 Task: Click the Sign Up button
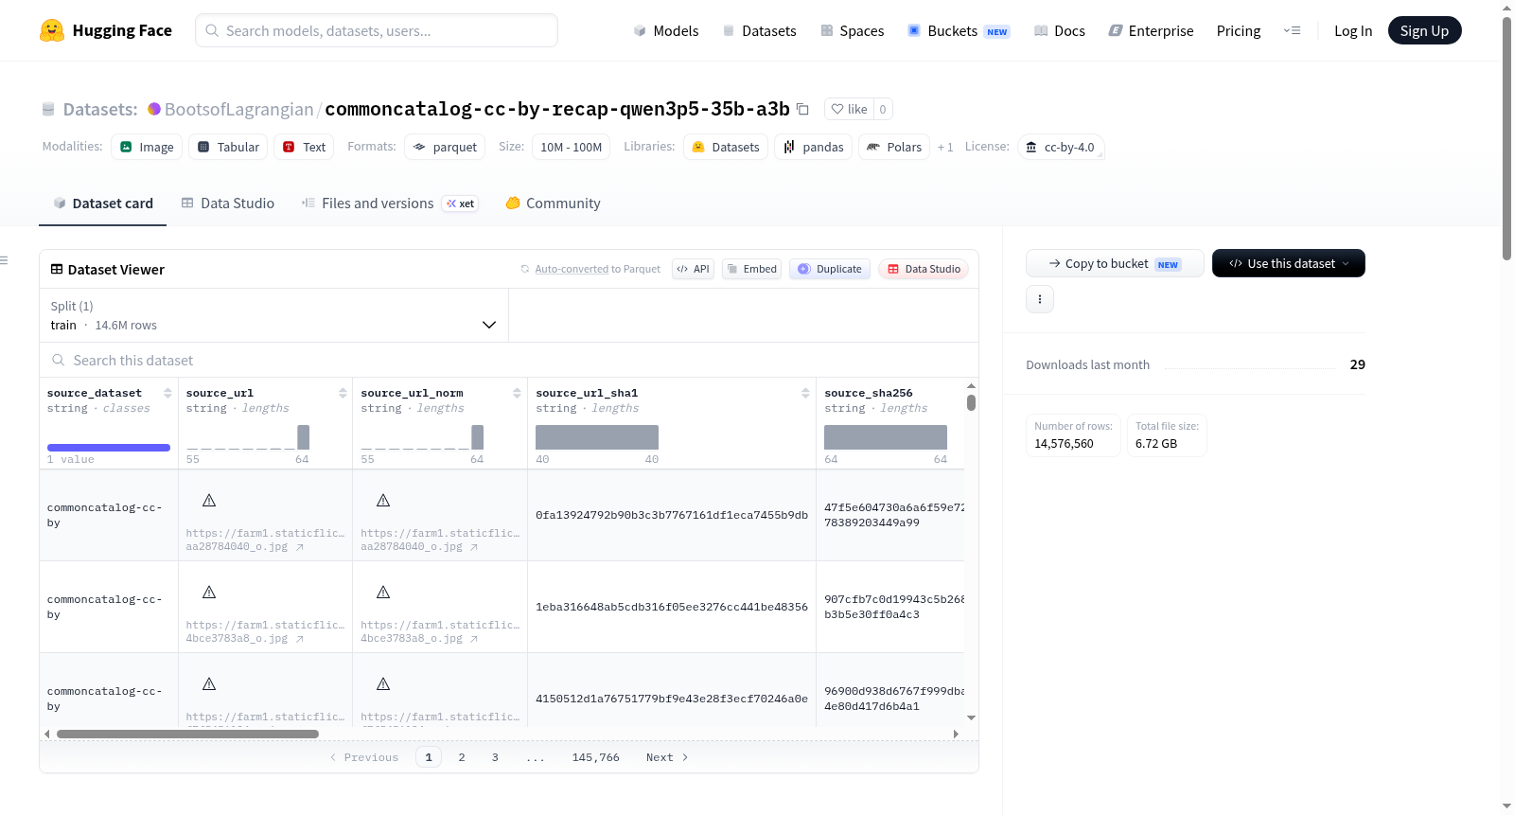click(x=1424, y=30)
